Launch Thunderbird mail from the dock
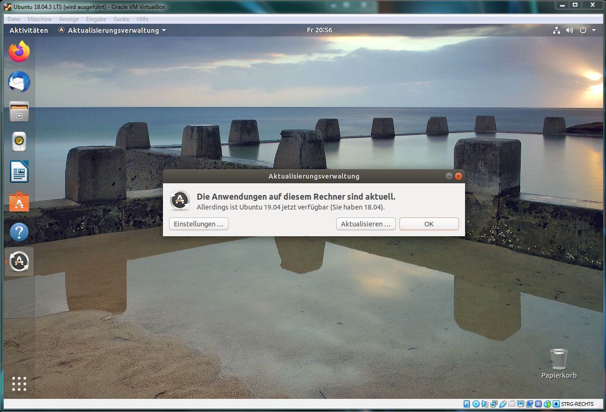Image resolution: width=606 pixels, height=412 pixels. click(19, 82)
